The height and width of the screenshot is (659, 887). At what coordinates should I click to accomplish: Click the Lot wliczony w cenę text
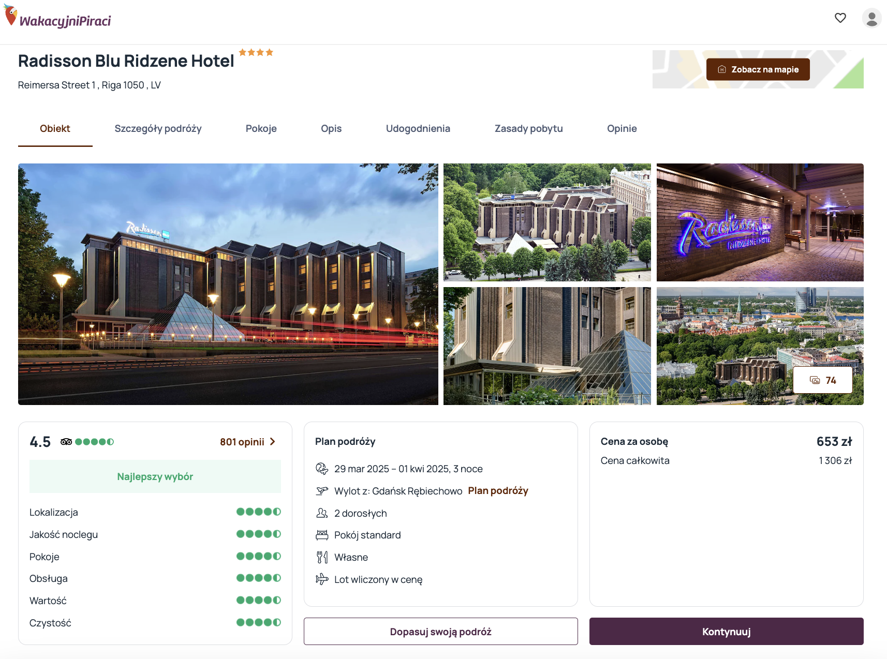coord(378,579)
